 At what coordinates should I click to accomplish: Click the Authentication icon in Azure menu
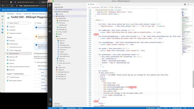click(x=8, y=44)
